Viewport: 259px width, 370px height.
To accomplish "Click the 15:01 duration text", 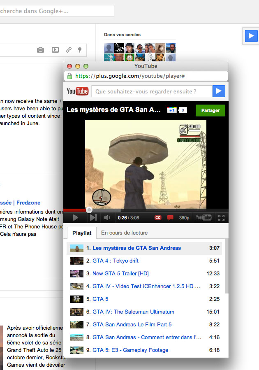I will 213,312.
